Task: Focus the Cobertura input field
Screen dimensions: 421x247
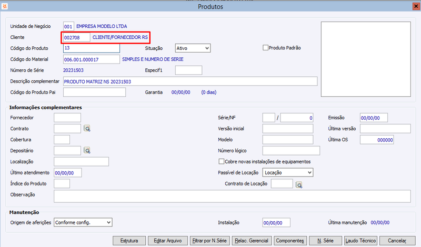Action: click(x=62, y=140)
